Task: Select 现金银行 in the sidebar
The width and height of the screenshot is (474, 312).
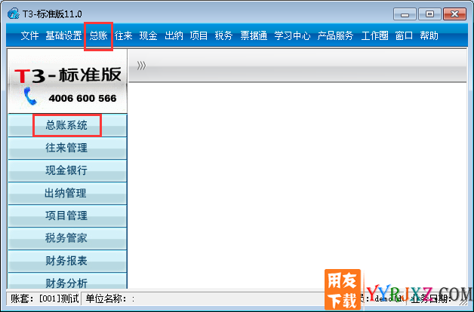Action: coord(67,170)
